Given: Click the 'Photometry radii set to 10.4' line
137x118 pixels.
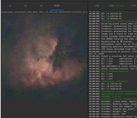Looking at the screenshot, I should (x=113, y=44).
